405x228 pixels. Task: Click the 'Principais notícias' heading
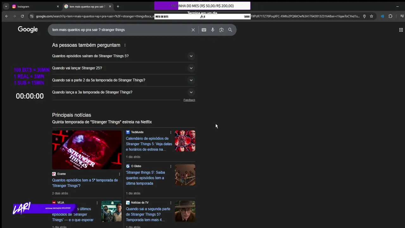click(x=72, y=115)
